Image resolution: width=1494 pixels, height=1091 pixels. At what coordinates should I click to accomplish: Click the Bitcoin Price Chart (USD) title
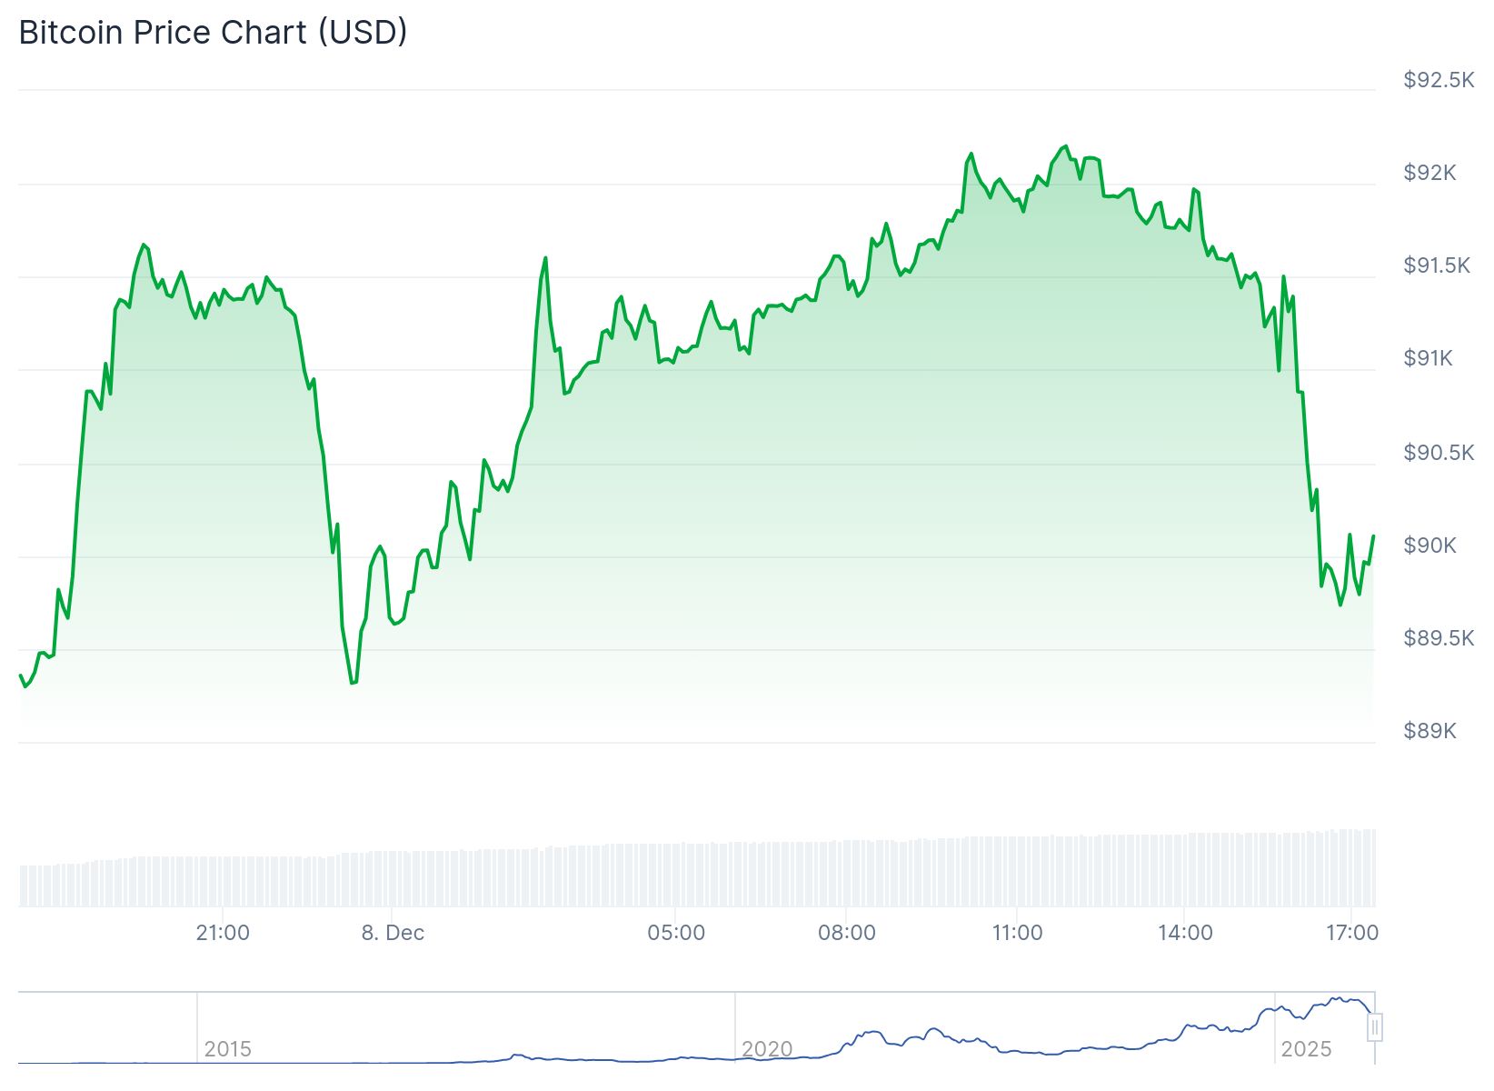(x=213, y=33)
